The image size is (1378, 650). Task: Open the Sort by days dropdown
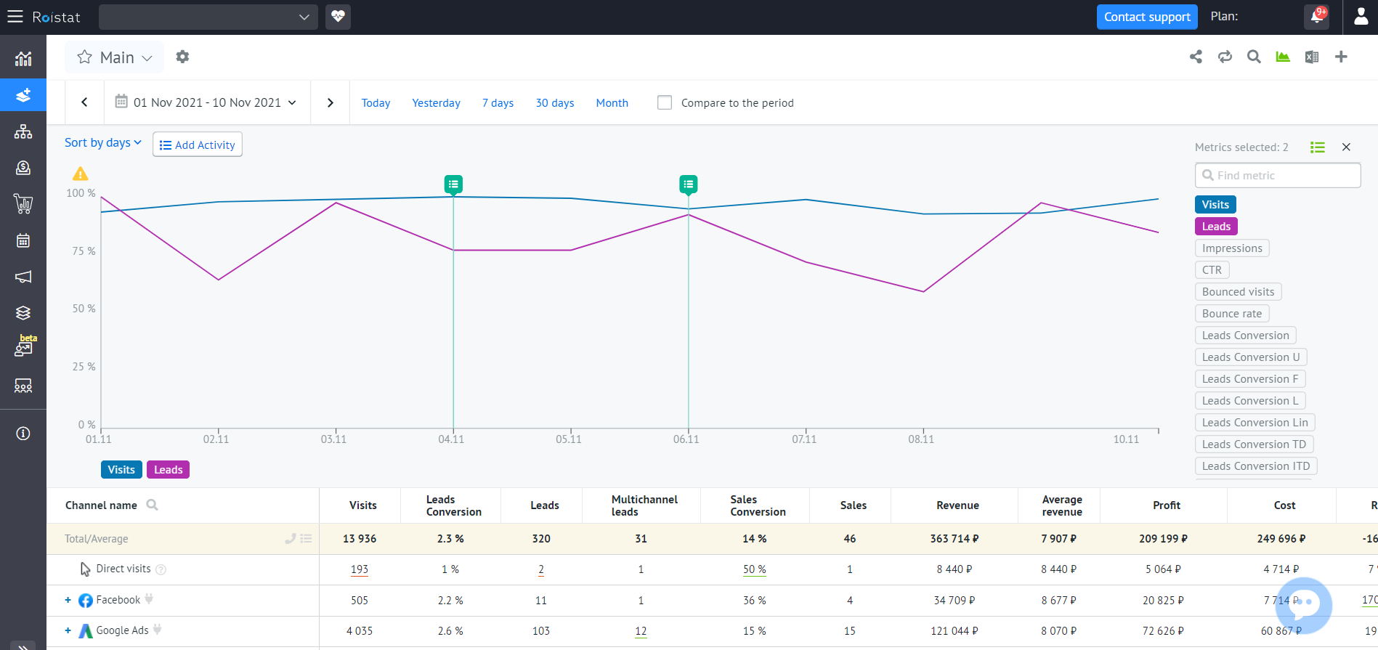click(x=103, y=142)
